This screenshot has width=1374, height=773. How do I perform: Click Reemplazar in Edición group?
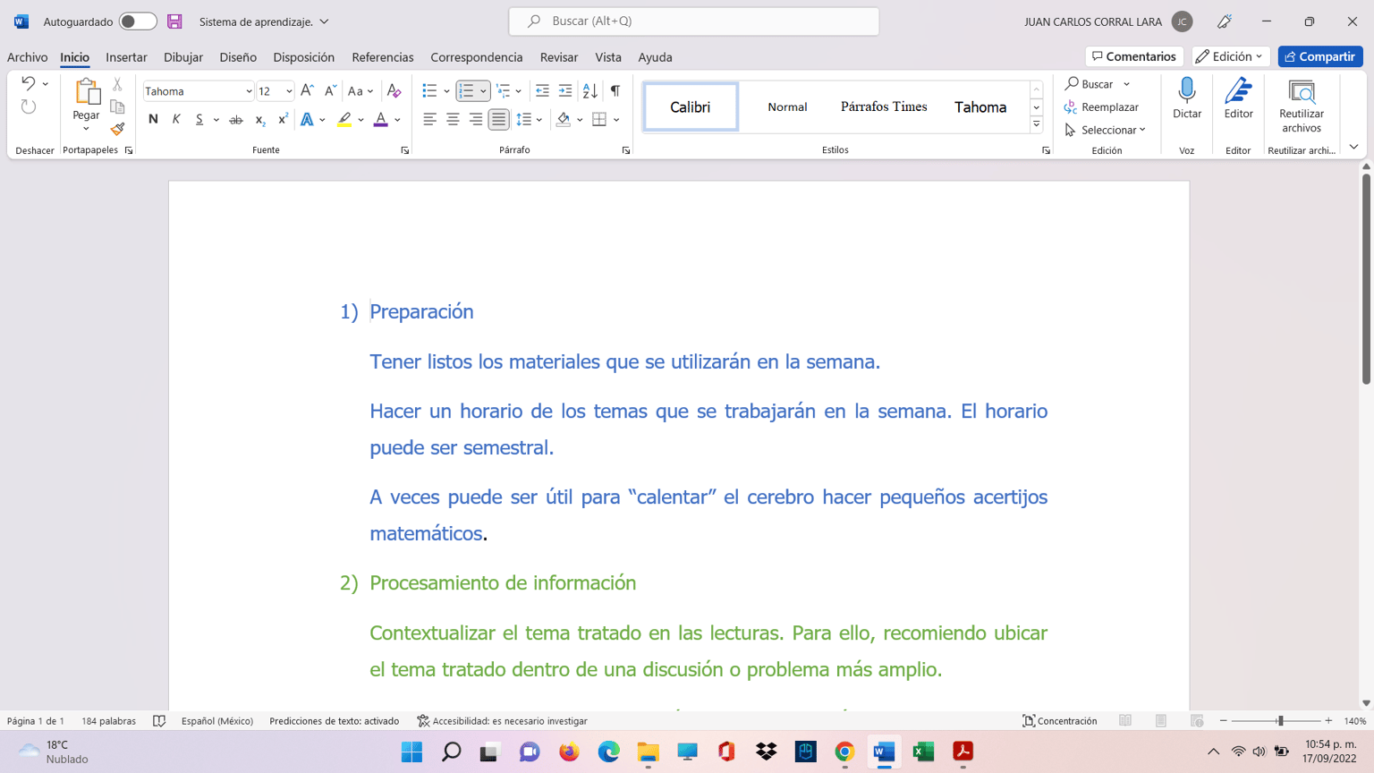(1101, 106)
